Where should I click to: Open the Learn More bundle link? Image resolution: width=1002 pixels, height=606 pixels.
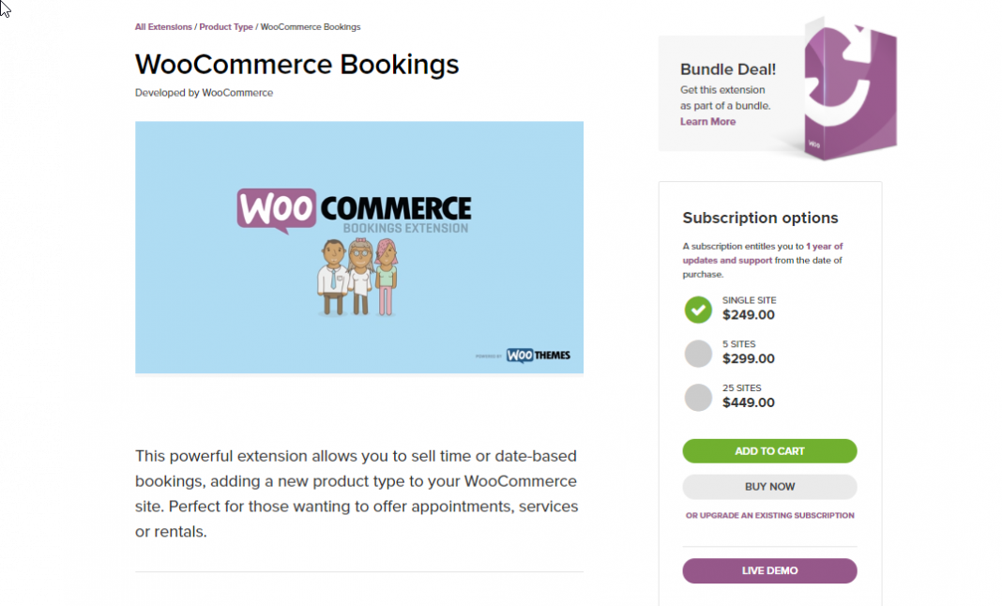707,121
